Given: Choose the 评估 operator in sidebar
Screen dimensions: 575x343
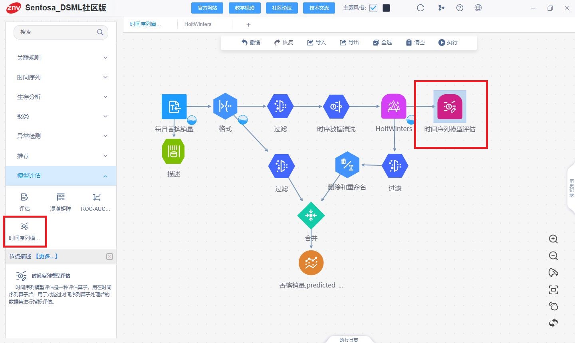Looking at the screenshot, I should click(24, 202).
